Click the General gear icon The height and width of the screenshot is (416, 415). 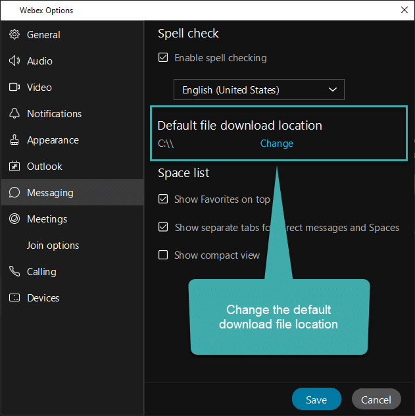pyautogui.click(x=14, y=34)
